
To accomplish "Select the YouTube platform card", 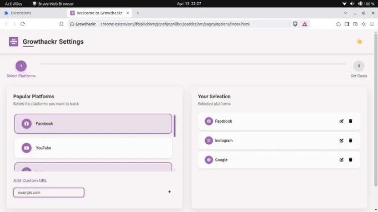I will (93, 148).
